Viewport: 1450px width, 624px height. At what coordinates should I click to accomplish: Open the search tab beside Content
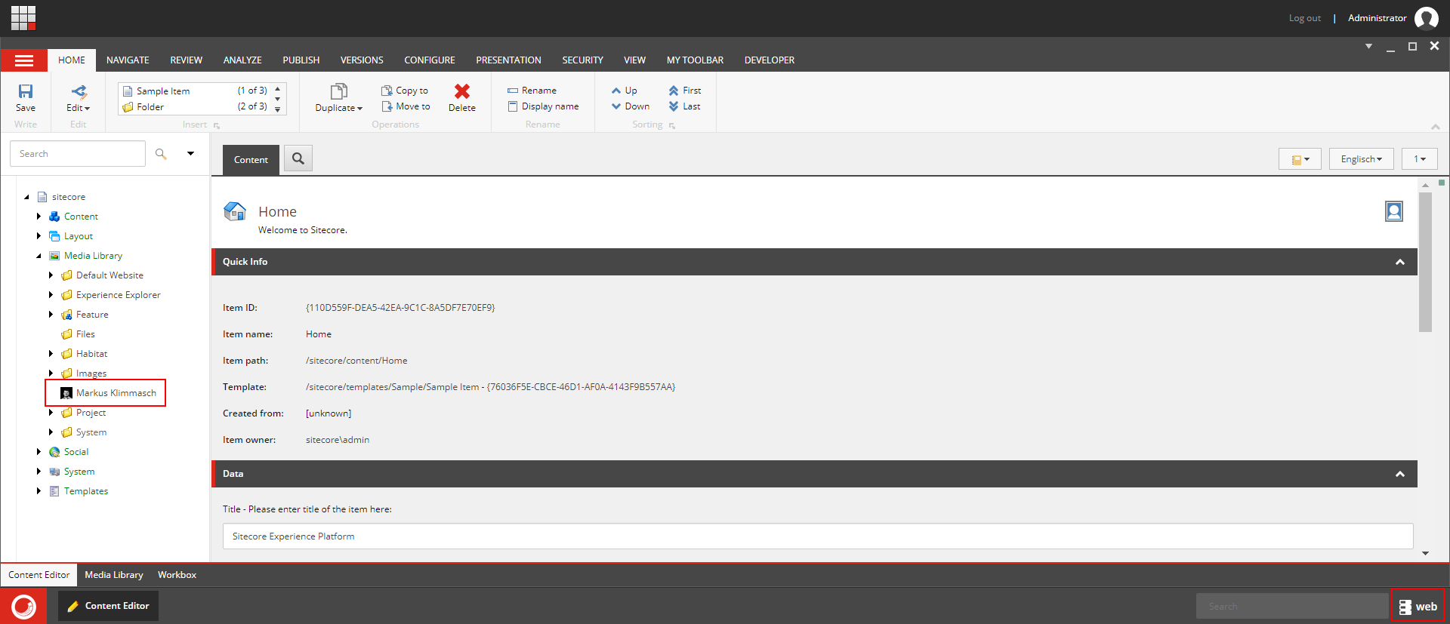pos(298,158)
